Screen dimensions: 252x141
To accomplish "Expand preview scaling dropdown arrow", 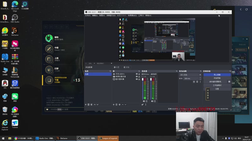I will click(x=112, y=64).
